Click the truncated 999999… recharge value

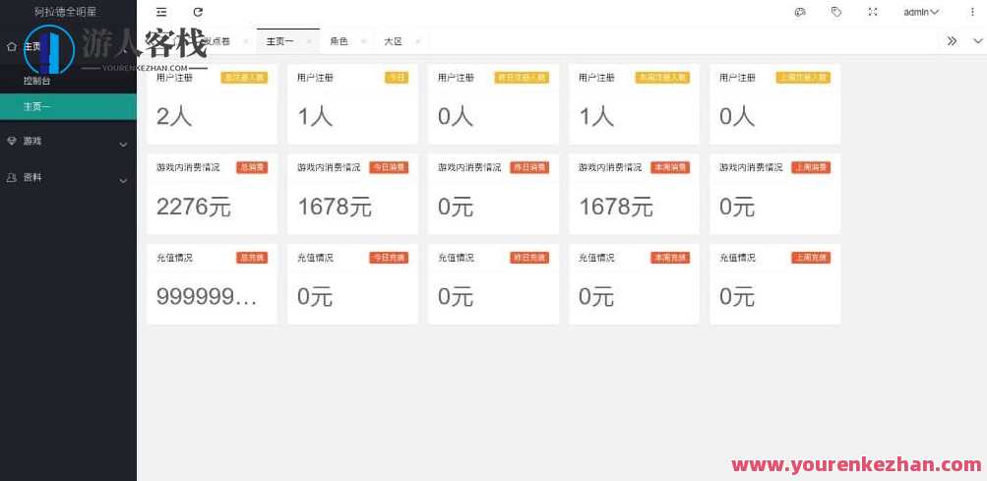tap(207, 296)
